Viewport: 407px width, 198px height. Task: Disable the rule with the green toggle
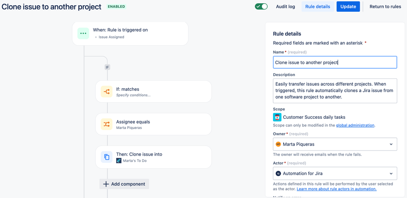[261, 7]
